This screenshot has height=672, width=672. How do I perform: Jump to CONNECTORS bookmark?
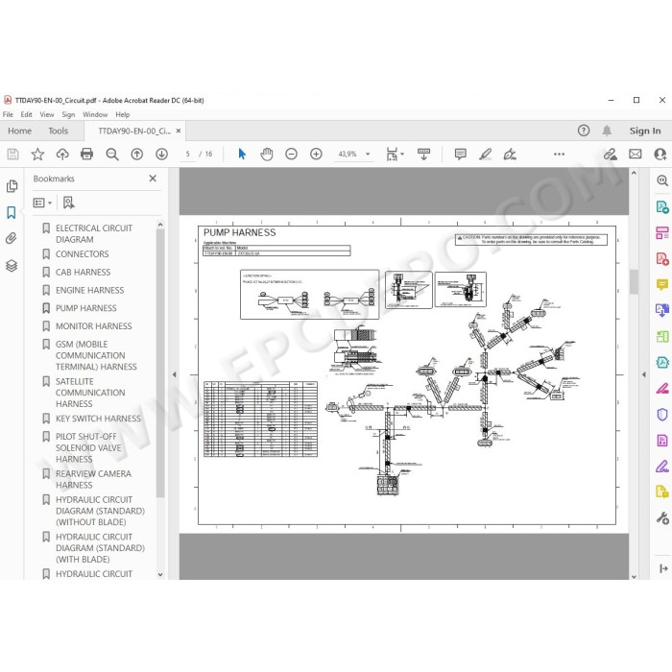tap(82, 254)
